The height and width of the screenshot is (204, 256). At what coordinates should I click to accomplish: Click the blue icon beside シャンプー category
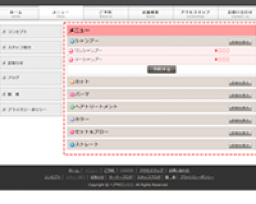pyautogui.click(x=72, y=41)
